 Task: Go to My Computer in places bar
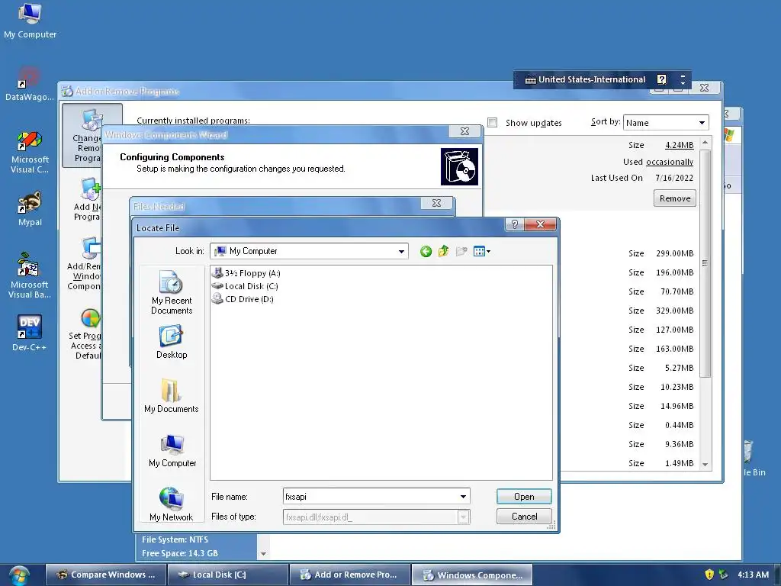[x=172, y=451]
